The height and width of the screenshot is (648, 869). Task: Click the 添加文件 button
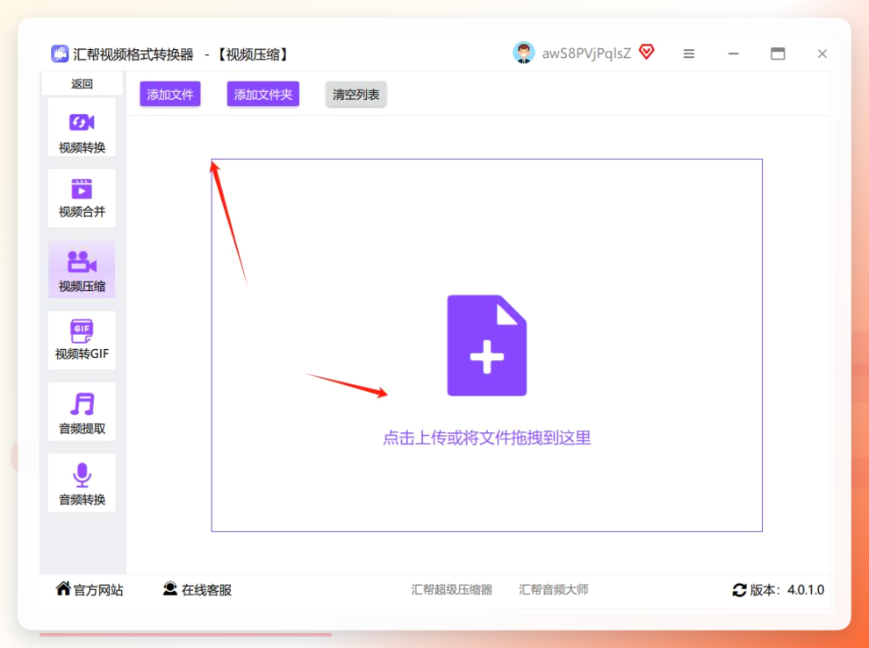click(169, 94)
